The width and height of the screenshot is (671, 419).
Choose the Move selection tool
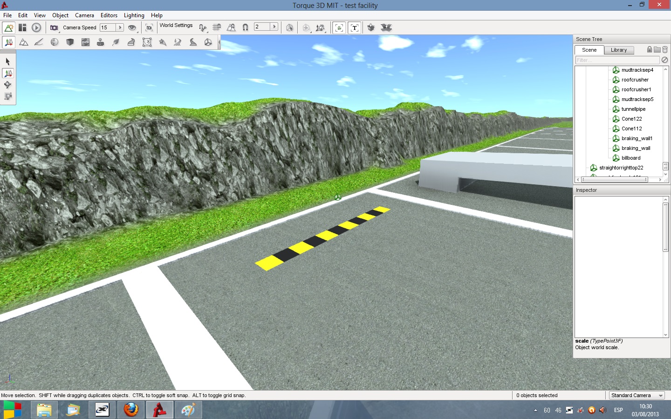[x=8, y=73]
